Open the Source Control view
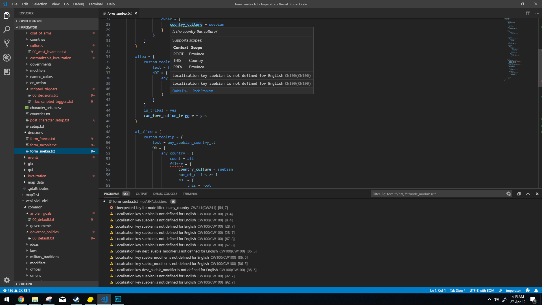The image size is (542, 305). pos(7,43)
